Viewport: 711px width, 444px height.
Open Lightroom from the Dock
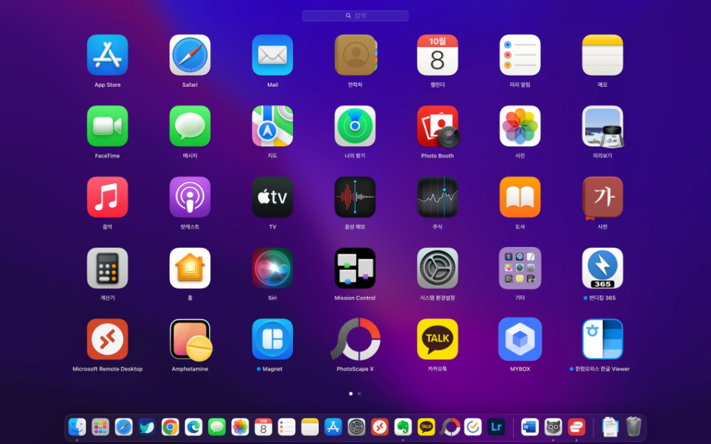[x=496, y=427]
